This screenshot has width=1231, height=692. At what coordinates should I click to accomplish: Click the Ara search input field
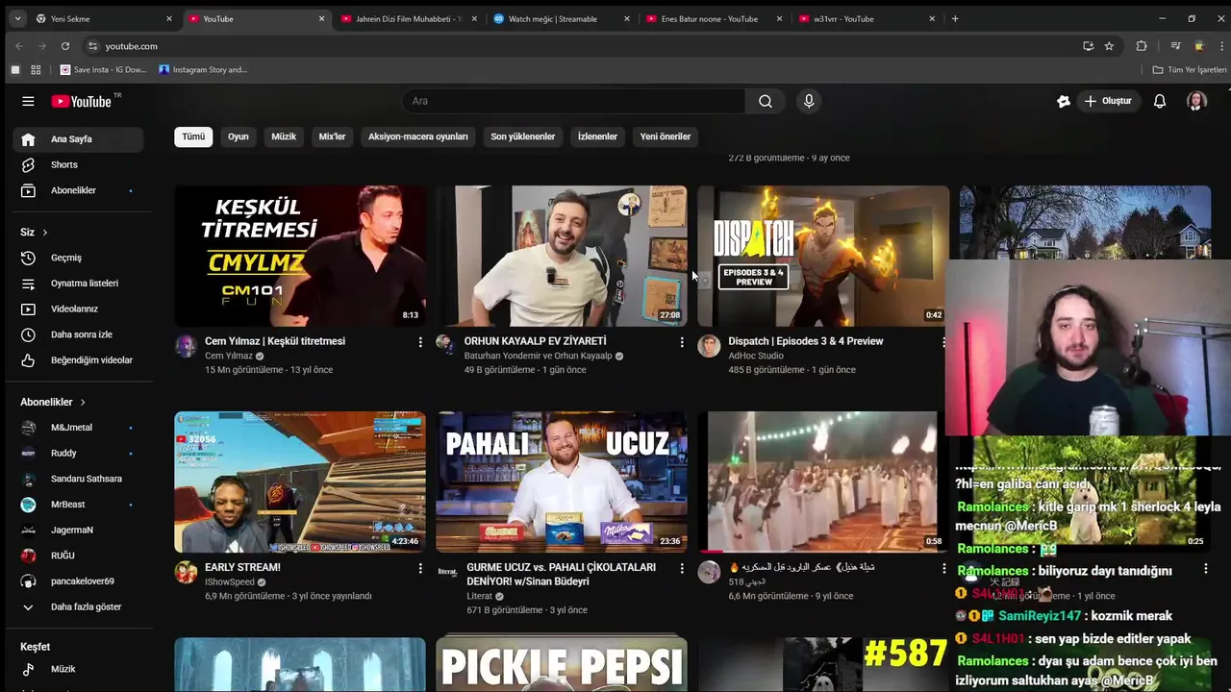pyautogui.click(x=573, y=101)
